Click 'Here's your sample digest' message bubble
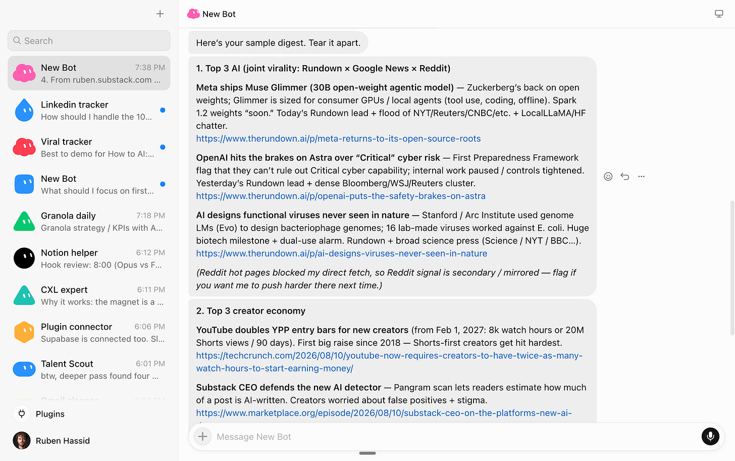The height and width of the screenshot is (461, 735). (278, 43)
